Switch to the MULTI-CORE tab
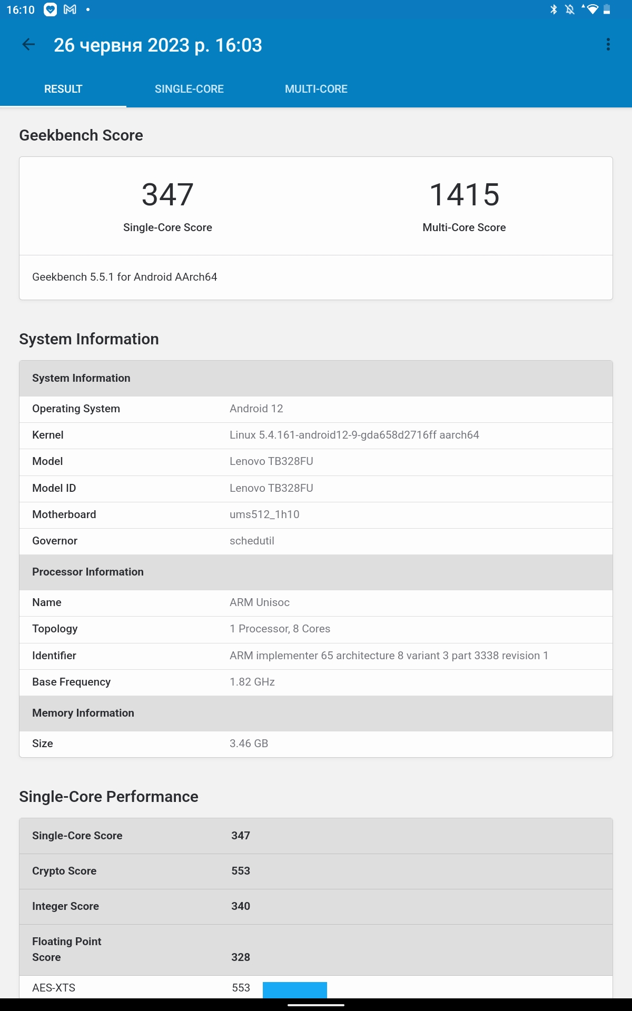The width and height of the screenshot is (632, 1011). click(x=316, y=89)
